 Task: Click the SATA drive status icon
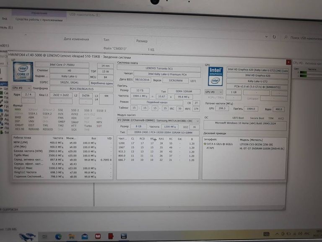pos(205,143)
